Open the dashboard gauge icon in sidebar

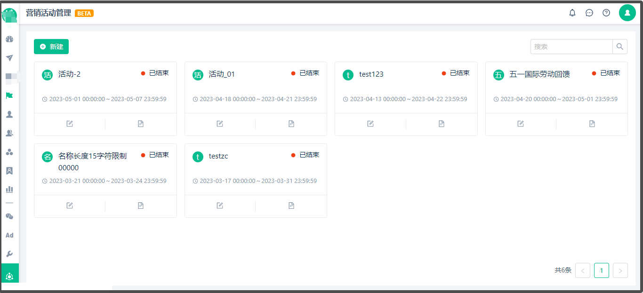click(9, 39)
